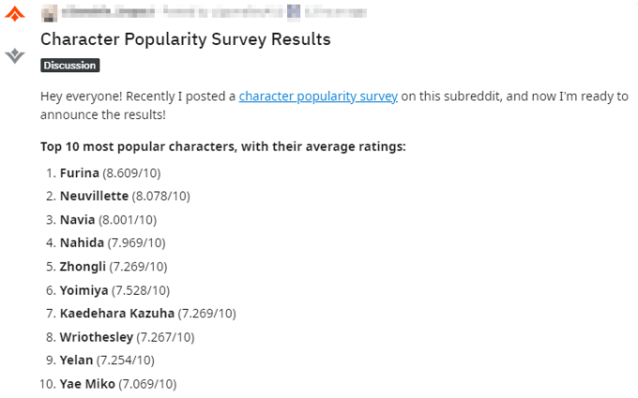Click the Character Popularity Survey Results title
This screenshot has height=398, width=638.
pyautogui.click(x=185, y=39)
